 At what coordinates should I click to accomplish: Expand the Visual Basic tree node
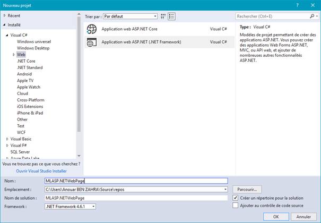[7, 139]
